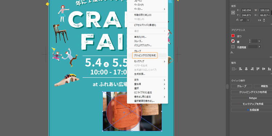Open more options dots in Appearance panel
Viewport: 272px width, 136px height.
(x=271, y=57)
